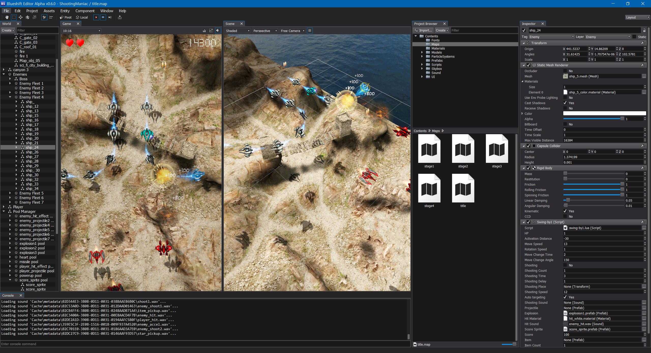Viewport: 651px width, 353px height.
Task: Select the hand pan tool
Action: (x=7, y=17)
